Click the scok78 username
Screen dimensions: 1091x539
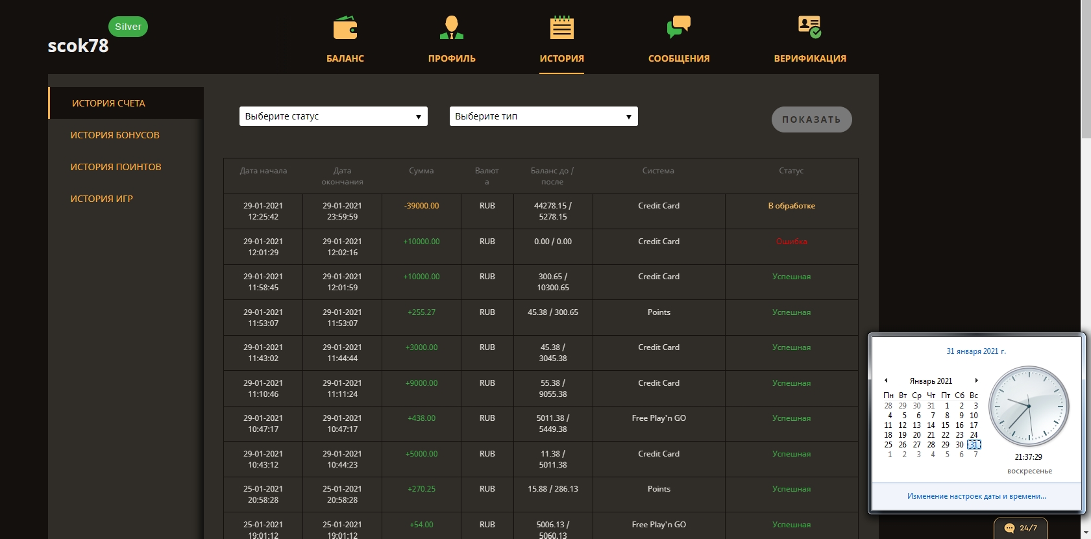78,45
